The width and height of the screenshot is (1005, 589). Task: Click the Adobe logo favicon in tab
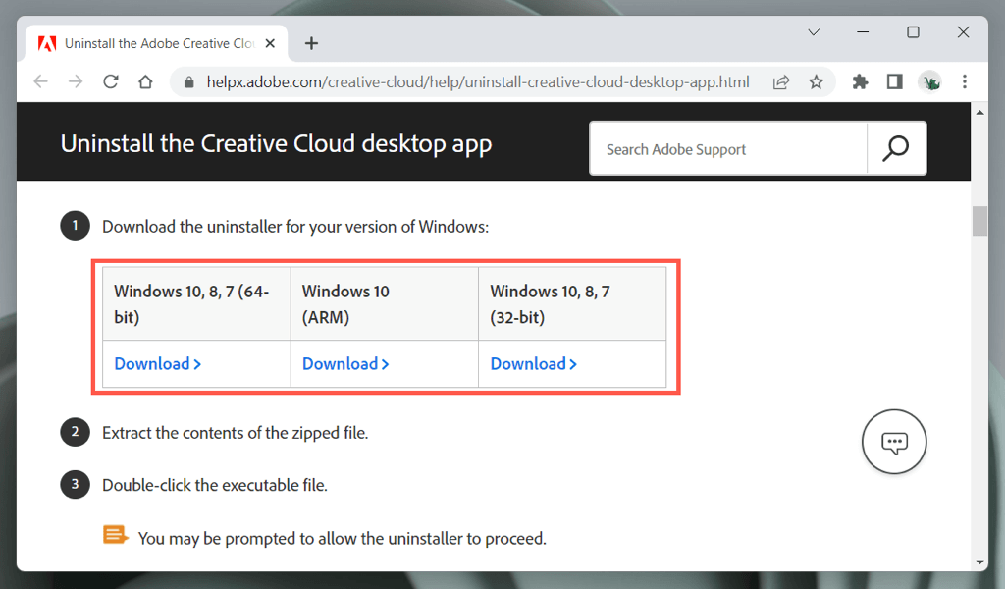pyautogui.click(x=47, y=43)
